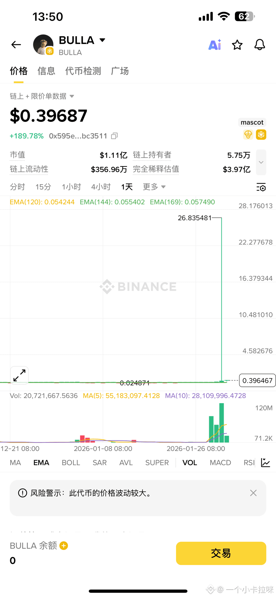Switch to the 信息 tab
Screen dimensions: 276x598
46,71
